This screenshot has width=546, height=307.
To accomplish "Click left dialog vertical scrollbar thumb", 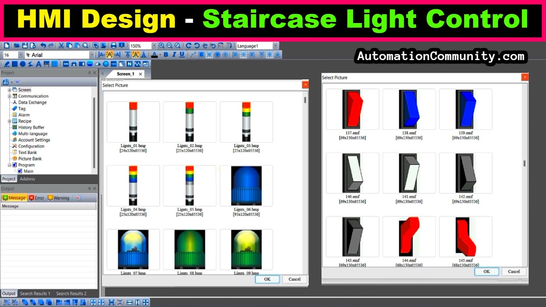I will click(x=305, y=100).
